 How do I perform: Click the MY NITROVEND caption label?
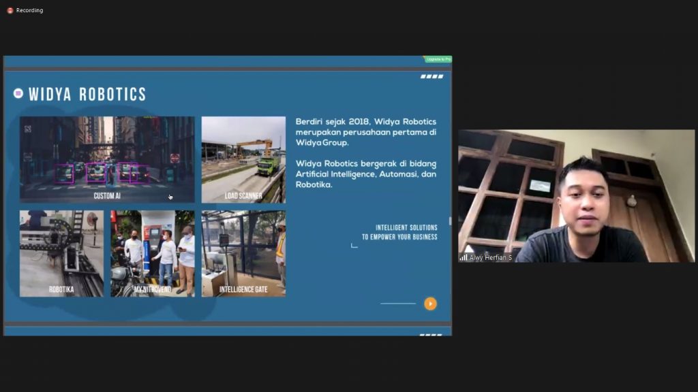(x=153, y=289)
